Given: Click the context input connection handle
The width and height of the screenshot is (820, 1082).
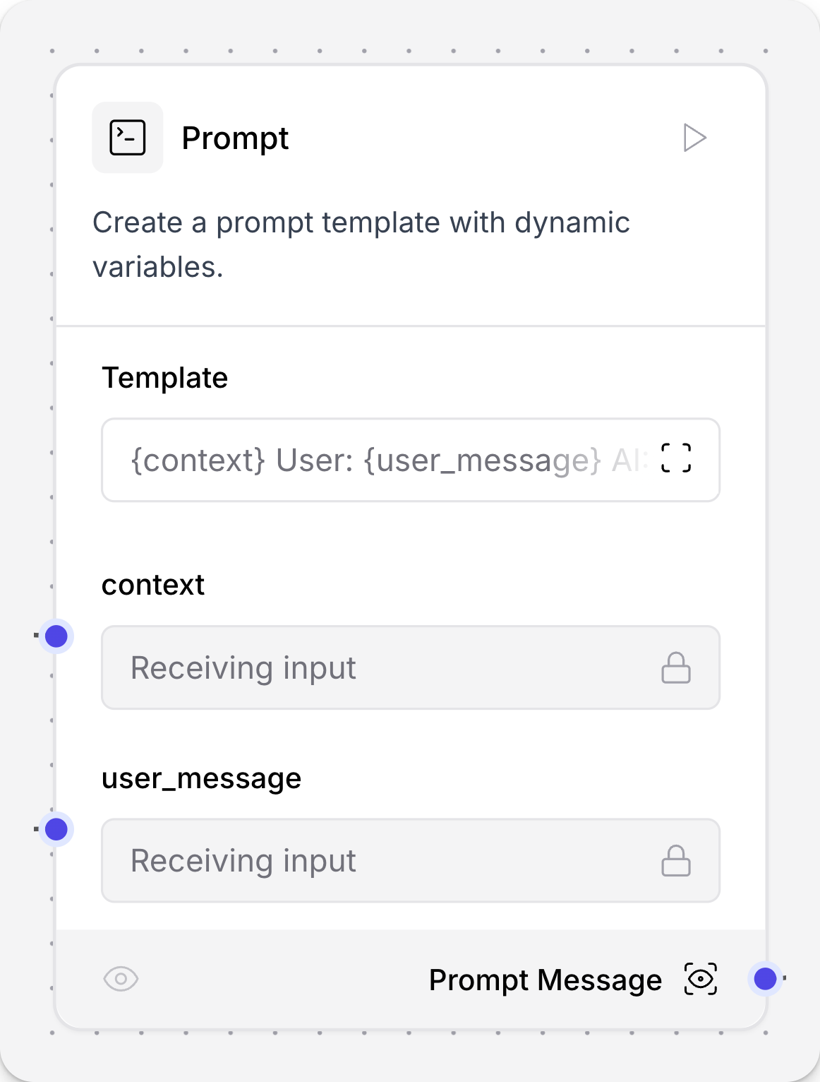Looking at the screenshot, I should (x=57, y=636).
